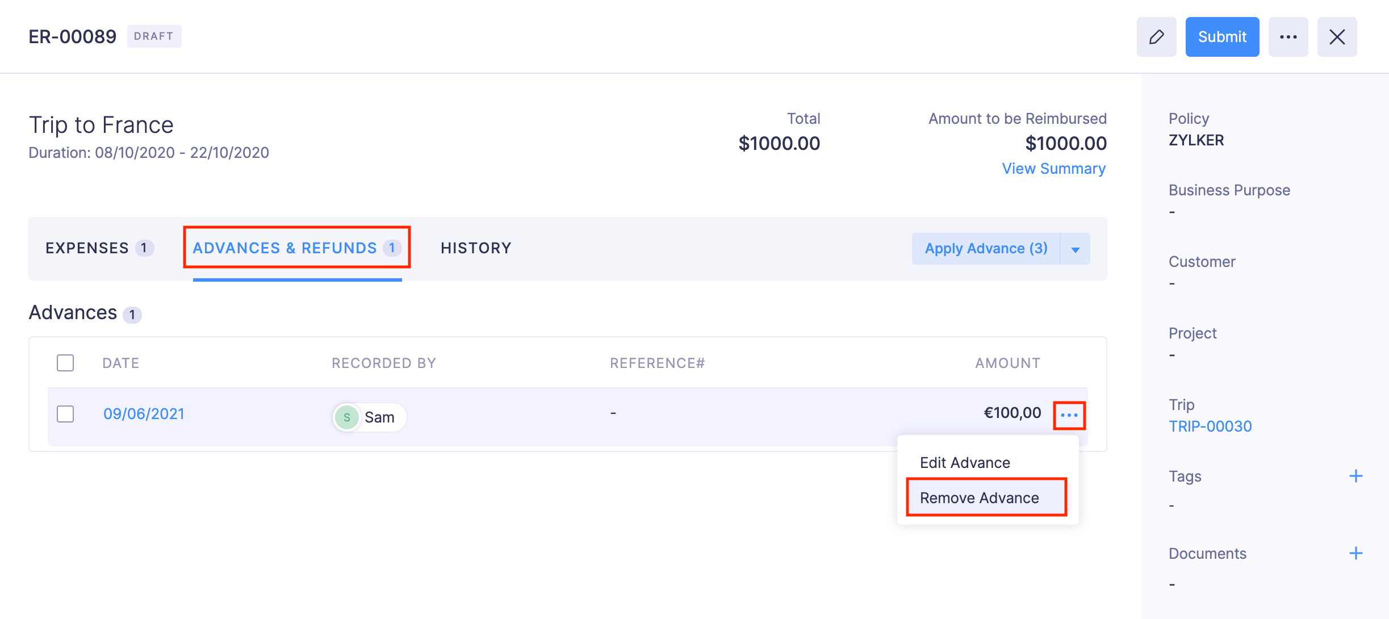Click Sam's avatar in Recorded By
Image resolution: width=1389 pixels, height=619 pixels.
tap(347, 417)
